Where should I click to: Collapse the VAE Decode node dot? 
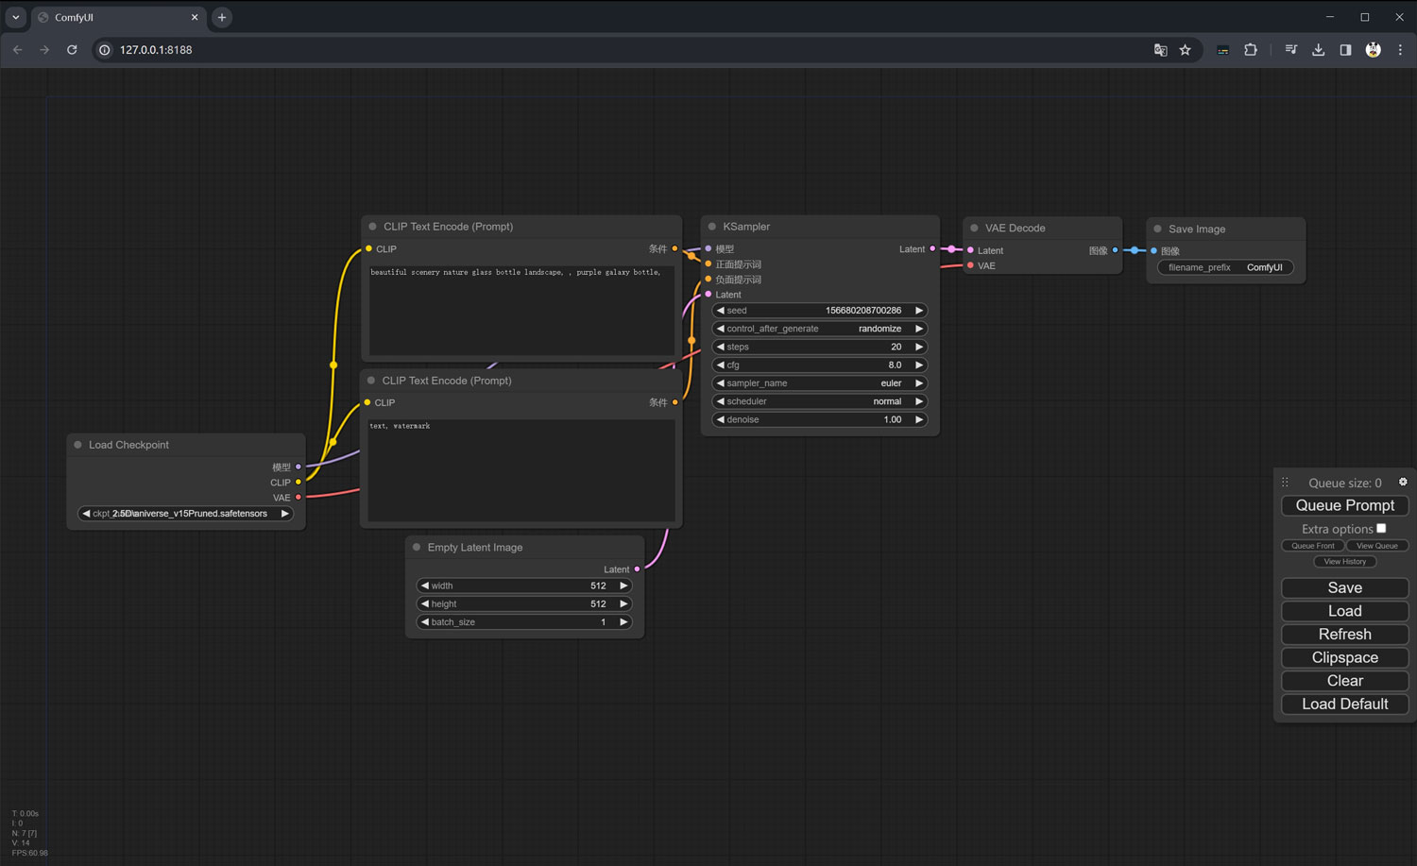coord(974,228)
